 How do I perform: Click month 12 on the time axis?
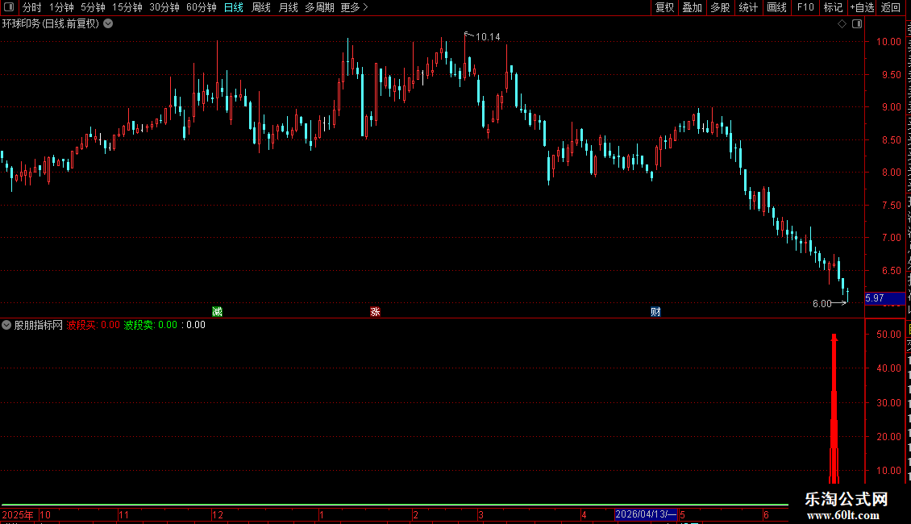[218, 514]
